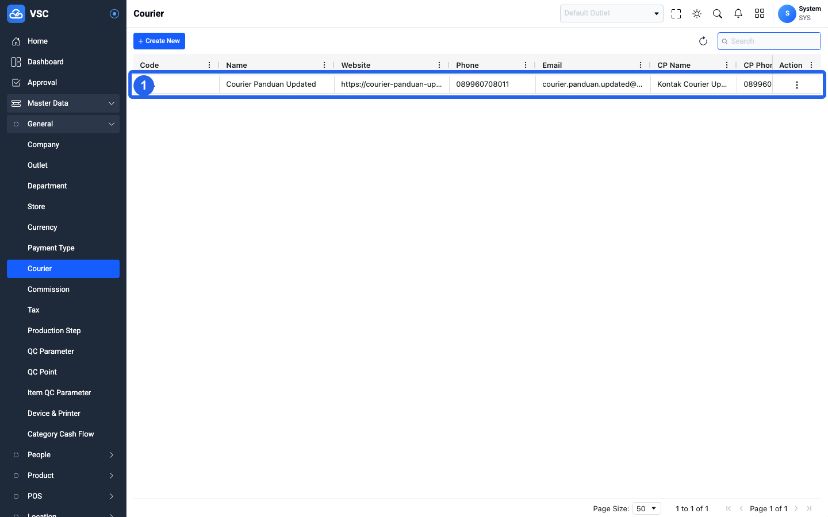Click the Master Data server icon

pyautogui.click(x=16, y=103)
